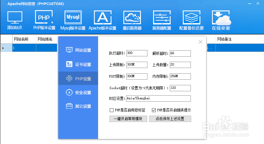Focus the 上传数量 input field
This screenshot has height=144, width=264.
[180, 65]
